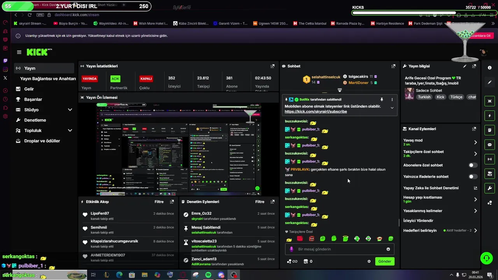Pop out the Etkinlik Akışı panel
This screenshot has width=498, height=280.
(x=172, y=202)
